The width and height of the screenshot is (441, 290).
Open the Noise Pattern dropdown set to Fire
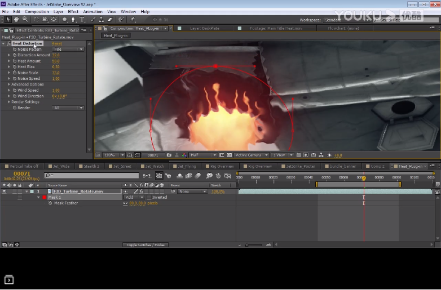68,50
